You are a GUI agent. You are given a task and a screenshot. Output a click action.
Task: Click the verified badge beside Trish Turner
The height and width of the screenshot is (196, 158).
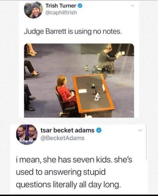coord(80,6)
